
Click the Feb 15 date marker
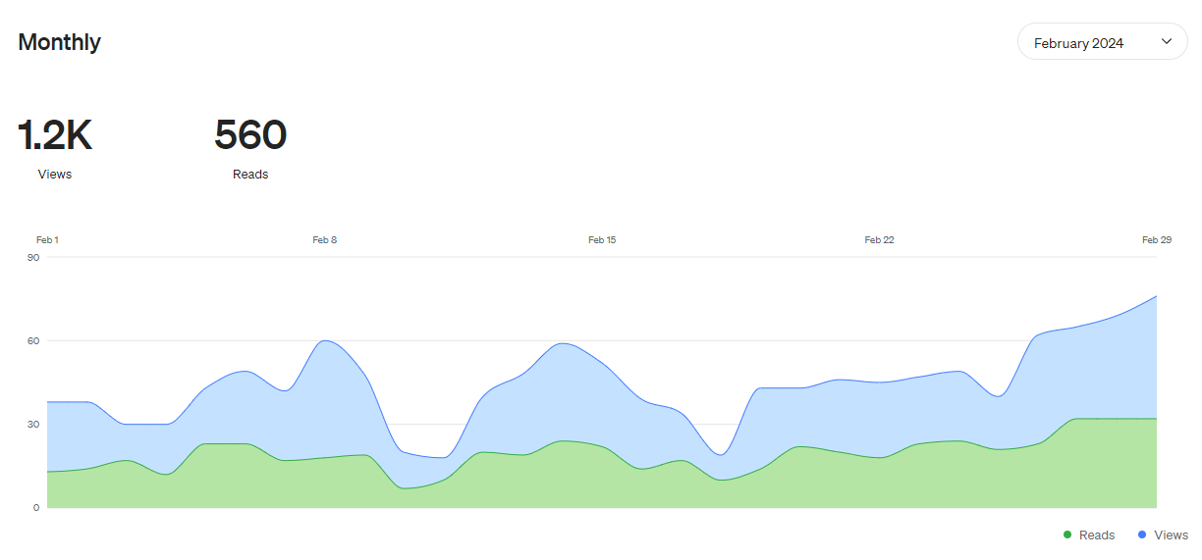pyautogui.click(x=602, y=240)
